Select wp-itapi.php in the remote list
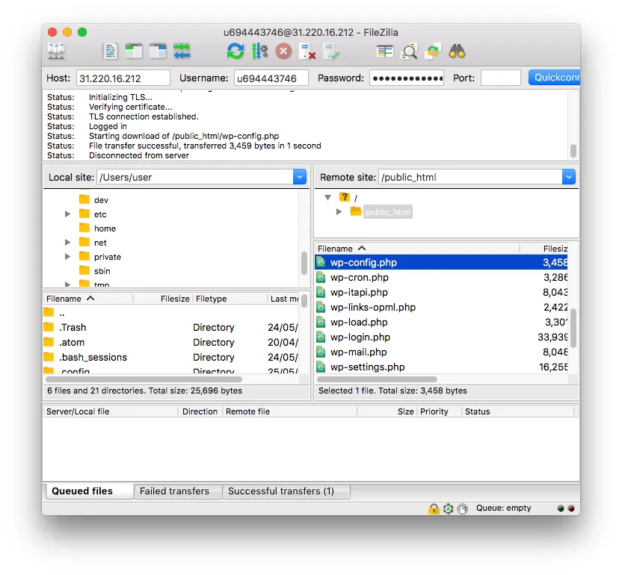 click(441, 293)
